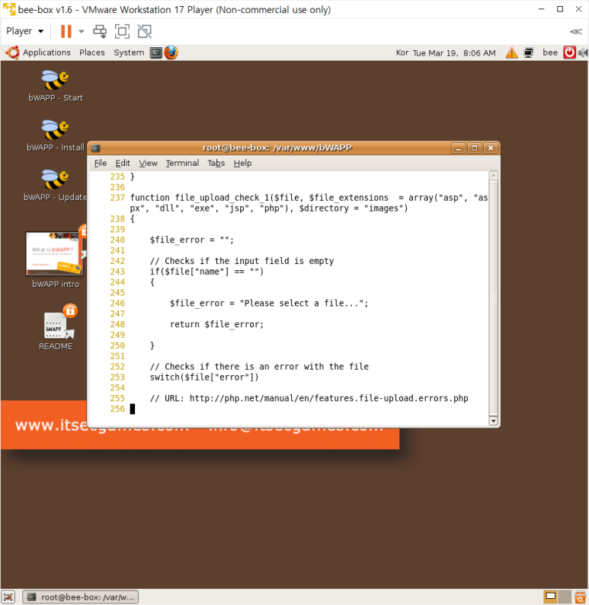This screenshot has height=605, width=589.
Task: Open the Player menu
Action: (x=24, y=31)
